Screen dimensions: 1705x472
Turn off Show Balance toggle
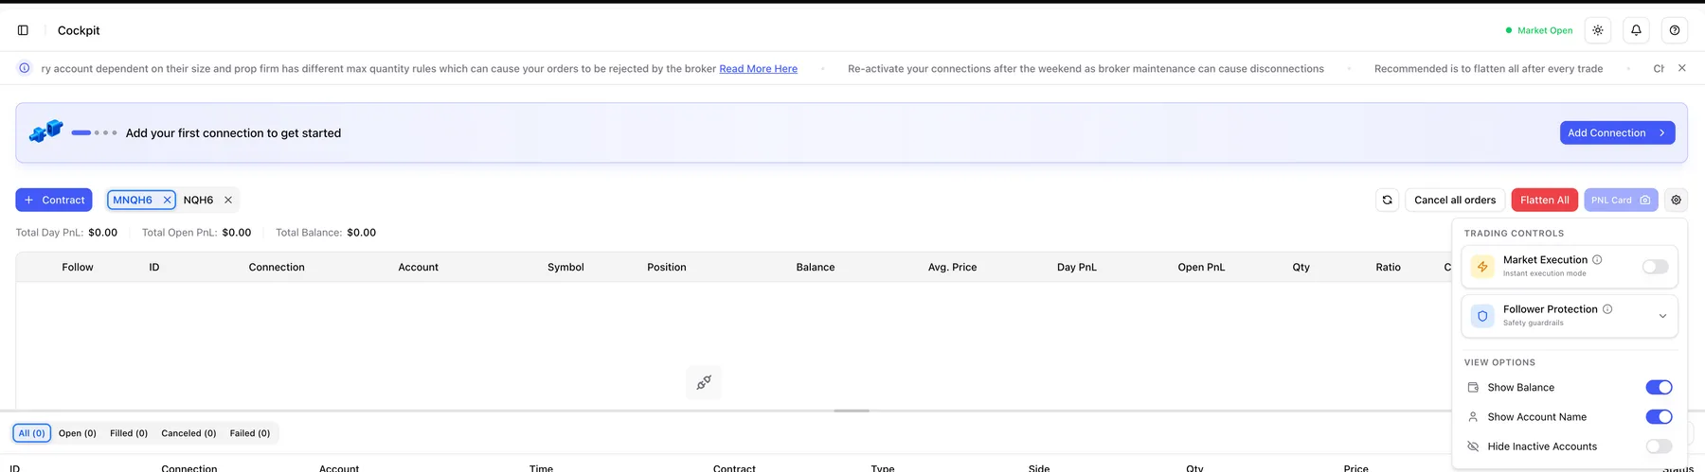[x=1659, y=387]
